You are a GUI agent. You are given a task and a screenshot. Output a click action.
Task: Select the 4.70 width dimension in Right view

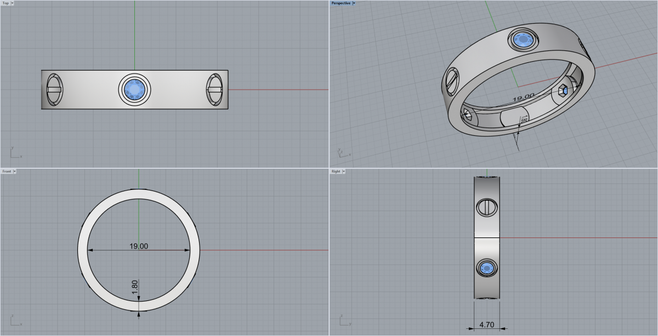(486, 325)
